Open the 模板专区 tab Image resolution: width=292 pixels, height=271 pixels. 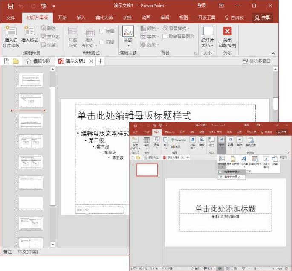click(38, 61)
